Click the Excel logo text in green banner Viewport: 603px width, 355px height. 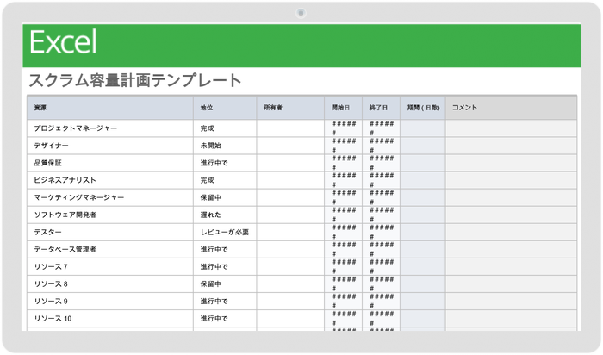[x=63, y=43]
